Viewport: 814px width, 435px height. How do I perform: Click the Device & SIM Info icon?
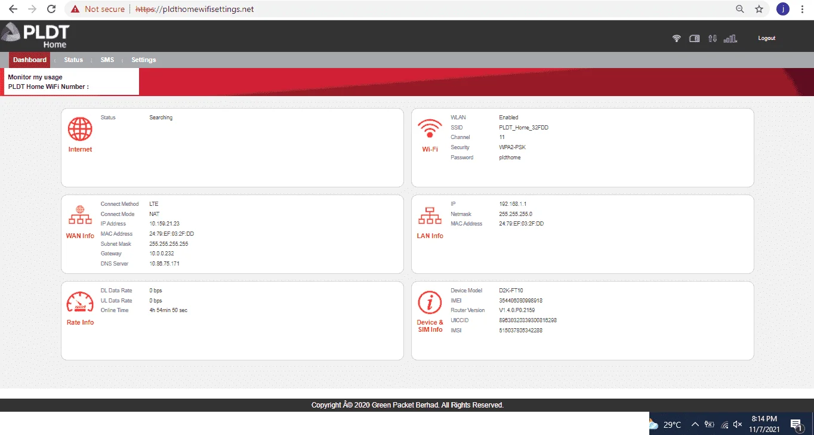(430, 303)
